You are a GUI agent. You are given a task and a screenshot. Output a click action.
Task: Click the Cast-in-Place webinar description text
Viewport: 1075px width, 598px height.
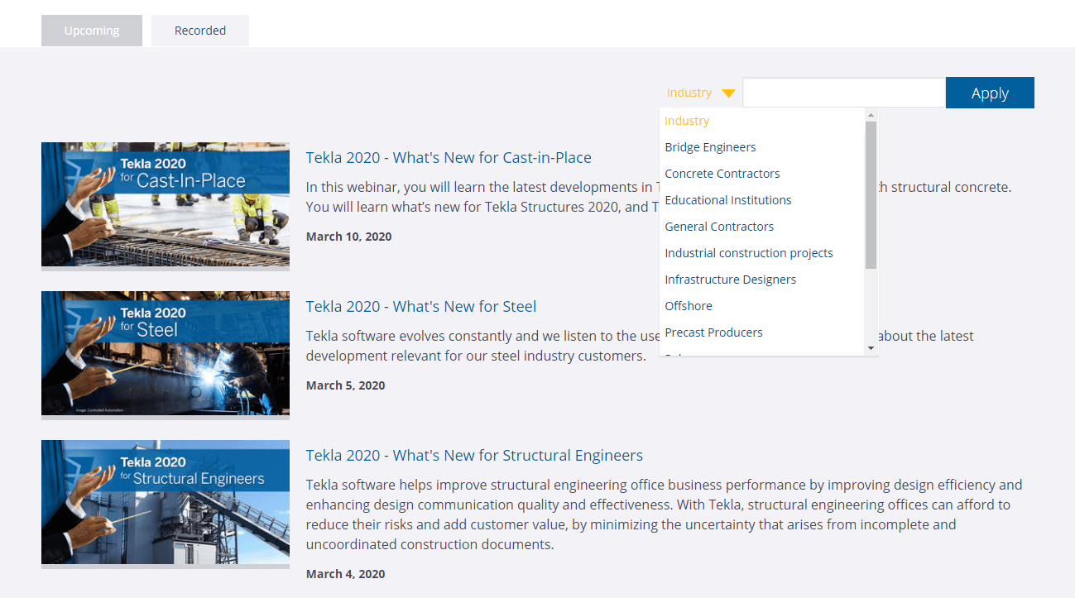pyautogui.click(x=659, y=197)
